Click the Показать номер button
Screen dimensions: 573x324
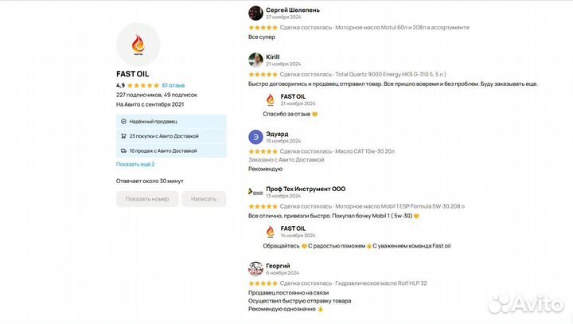147,199
